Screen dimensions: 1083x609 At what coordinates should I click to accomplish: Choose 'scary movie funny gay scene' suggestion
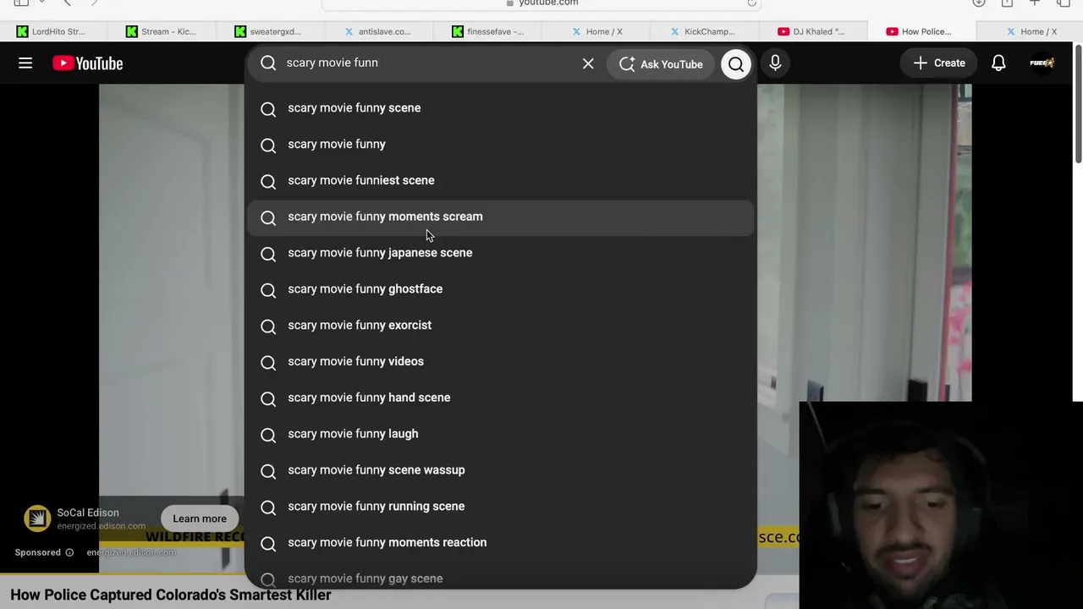(501, 577)
